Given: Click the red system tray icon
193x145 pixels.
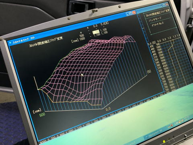Looking at the screenshot, I should coord(171,125).
